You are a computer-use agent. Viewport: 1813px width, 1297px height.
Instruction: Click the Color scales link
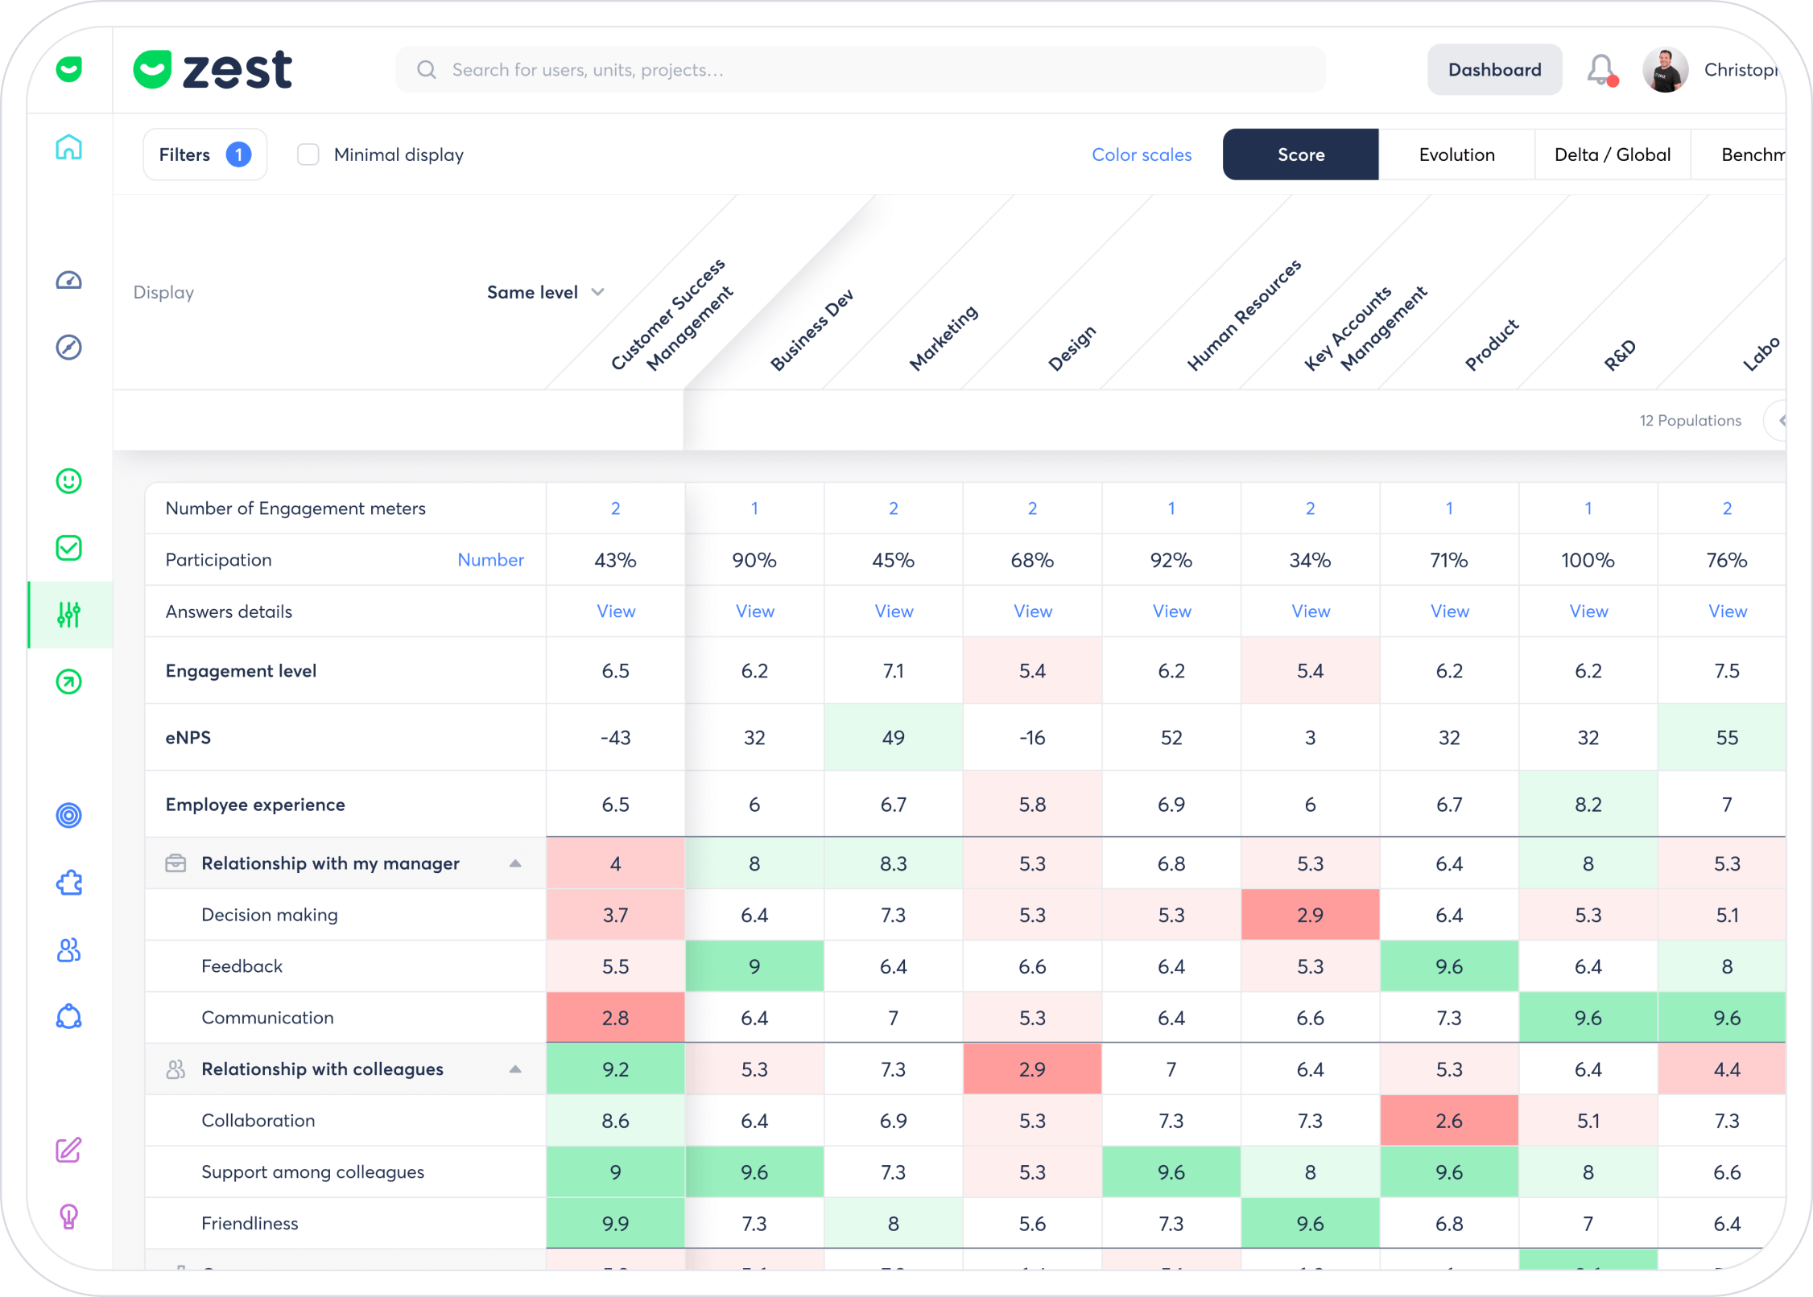click(1141, 154)
